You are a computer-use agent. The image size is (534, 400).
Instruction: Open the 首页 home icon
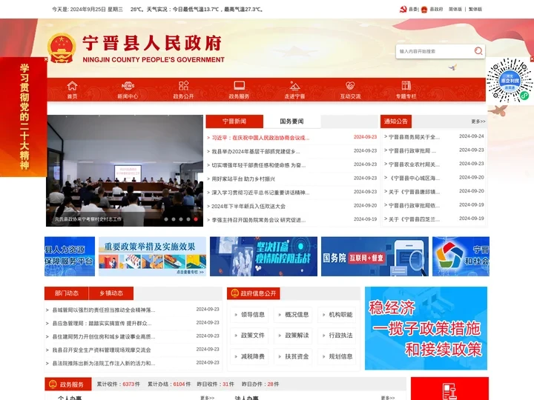tap(72, 85)
